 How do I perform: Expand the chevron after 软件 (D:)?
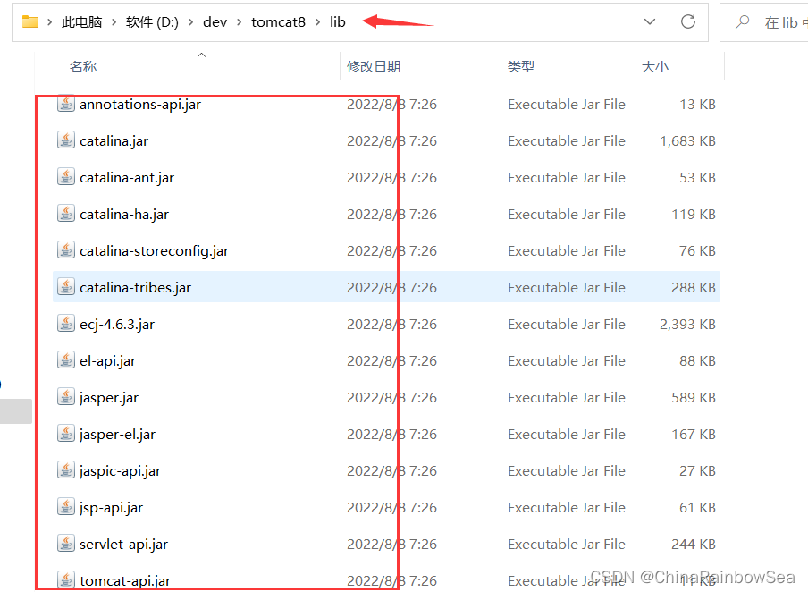190,22
